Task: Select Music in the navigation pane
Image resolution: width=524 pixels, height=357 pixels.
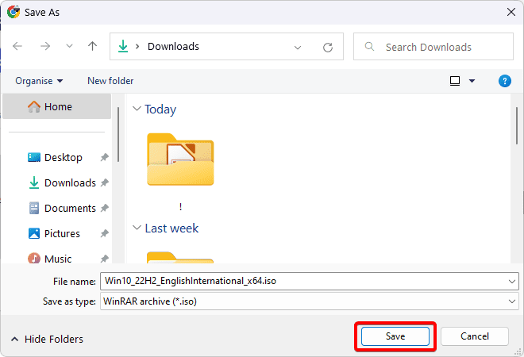Action: pyautogui.click(x=50, y=259)
